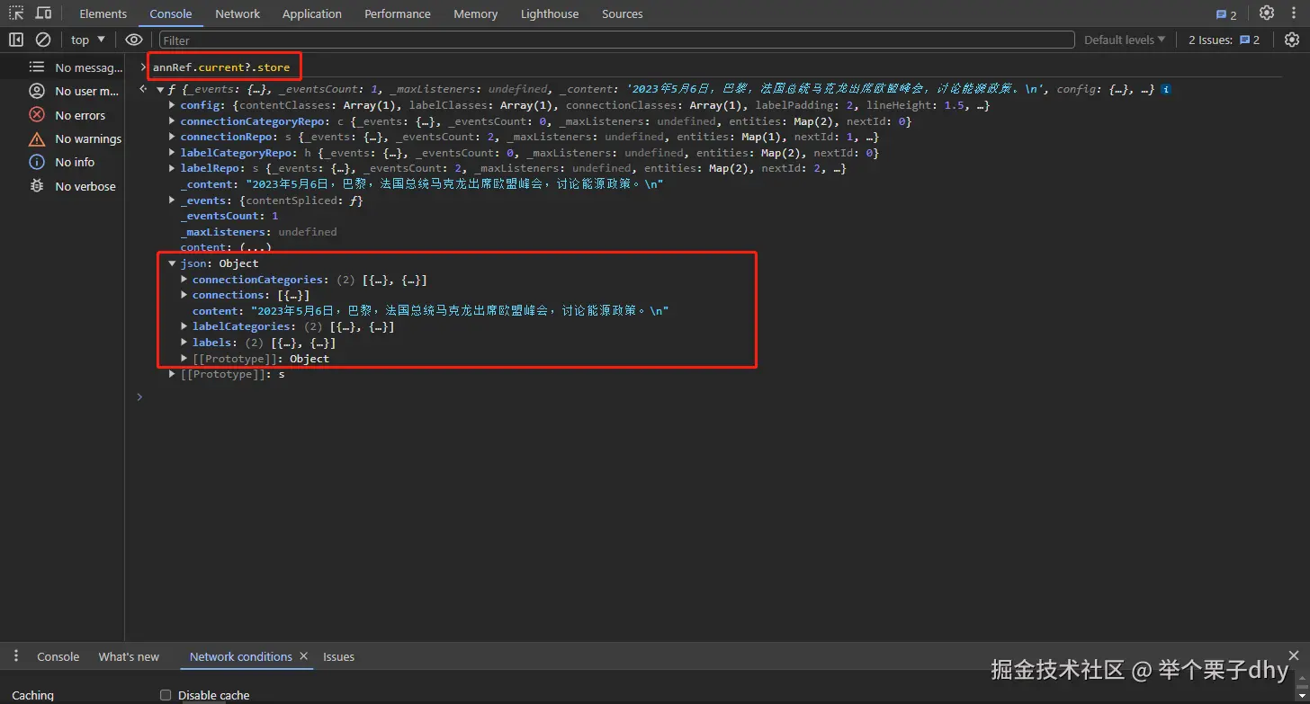The height and width of the screenshot is (704, 1310).
Task: Expand the '_events' property
Action: (173, 201)
